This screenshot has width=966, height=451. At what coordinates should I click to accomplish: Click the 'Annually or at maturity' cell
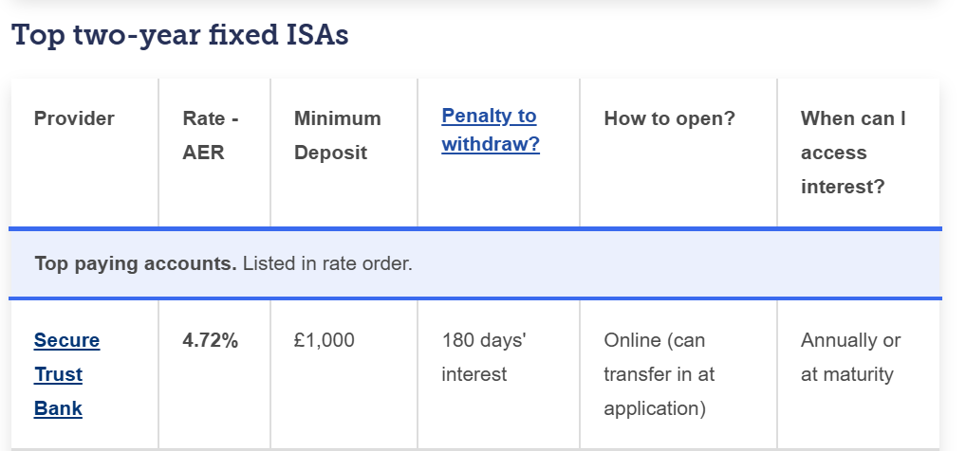click(851, 357)
